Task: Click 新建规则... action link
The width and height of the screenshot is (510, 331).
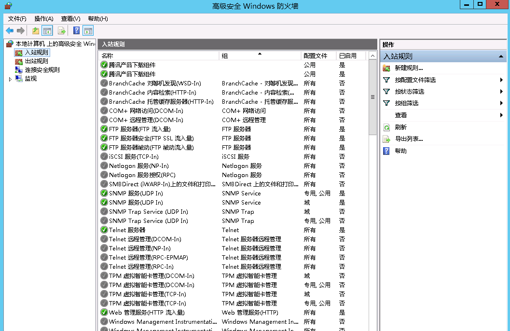Action: (409, 68)
